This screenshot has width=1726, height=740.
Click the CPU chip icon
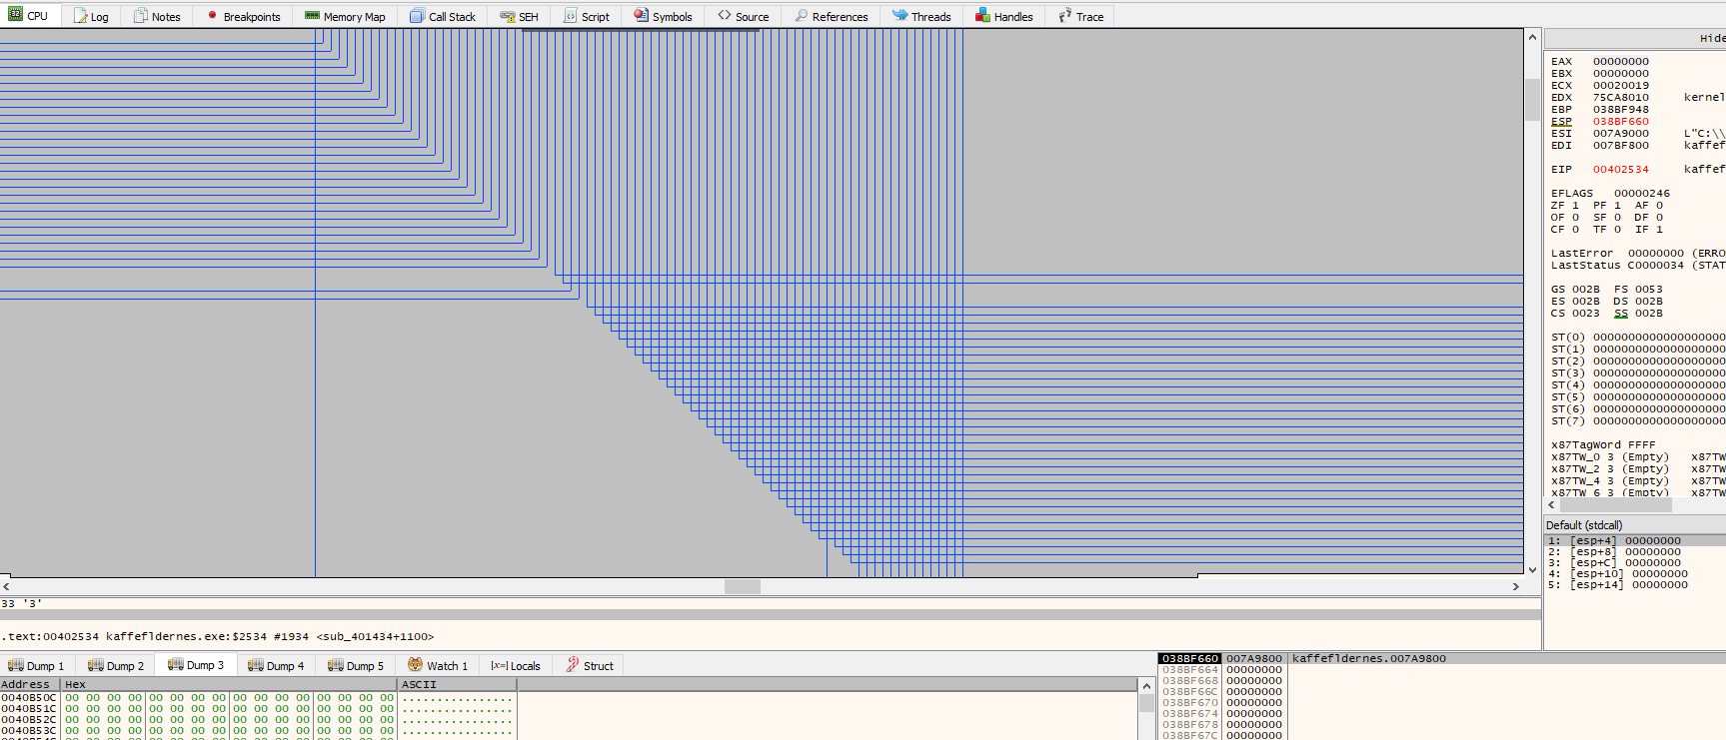click(x=15, y=15)
